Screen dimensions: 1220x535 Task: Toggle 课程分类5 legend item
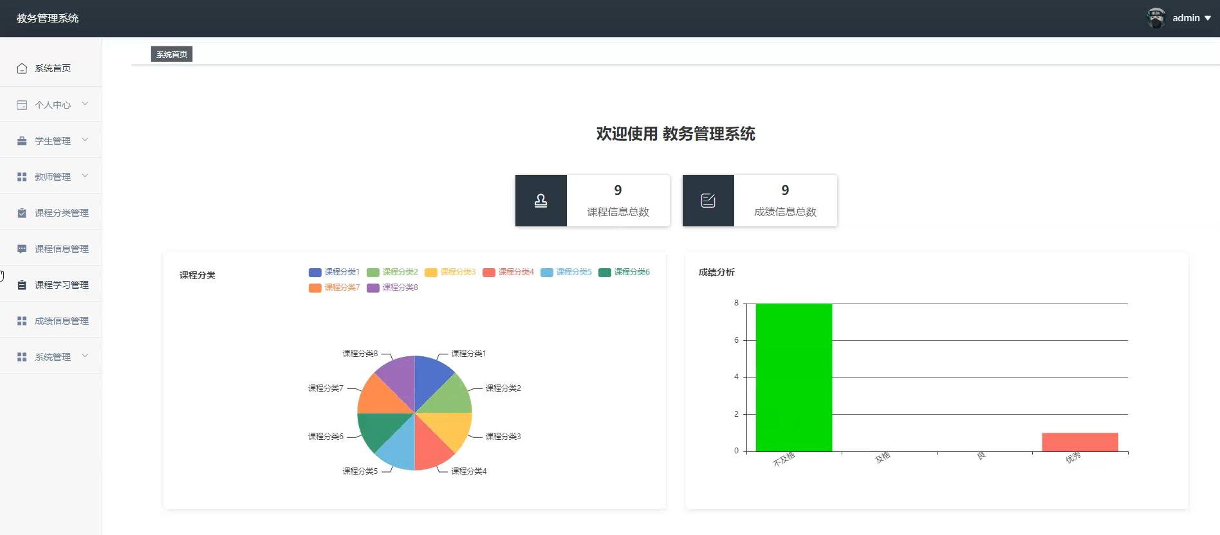(x=566, y=272)
